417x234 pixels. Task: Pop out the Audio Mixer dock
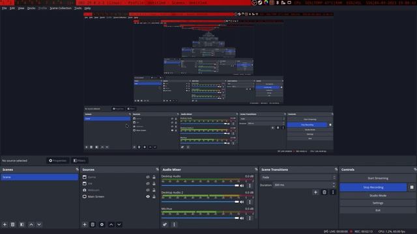tap(256, 169)
